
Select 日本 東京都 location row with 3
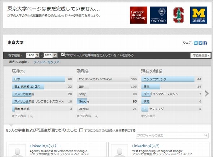42,109
